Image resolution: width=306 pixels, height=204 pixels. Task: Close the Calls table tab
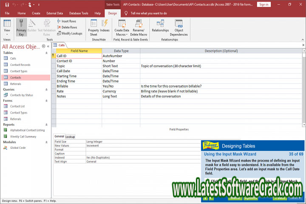click(x=303, y=45)
